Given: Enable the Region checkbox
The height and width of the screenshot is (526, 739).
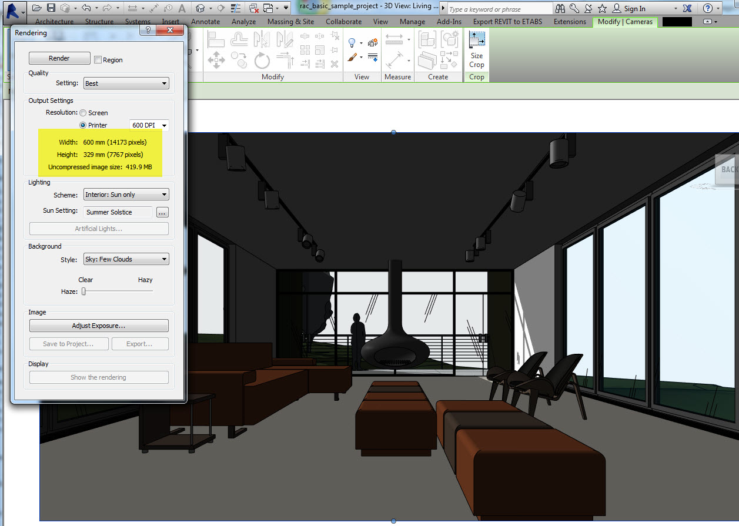Looking at the screenshot, I should (98, 59).
